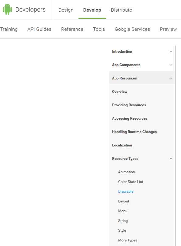The height and width of the screenshot is (246, 181).
Task: Open the Distribute tab
Action: (121, 10)
